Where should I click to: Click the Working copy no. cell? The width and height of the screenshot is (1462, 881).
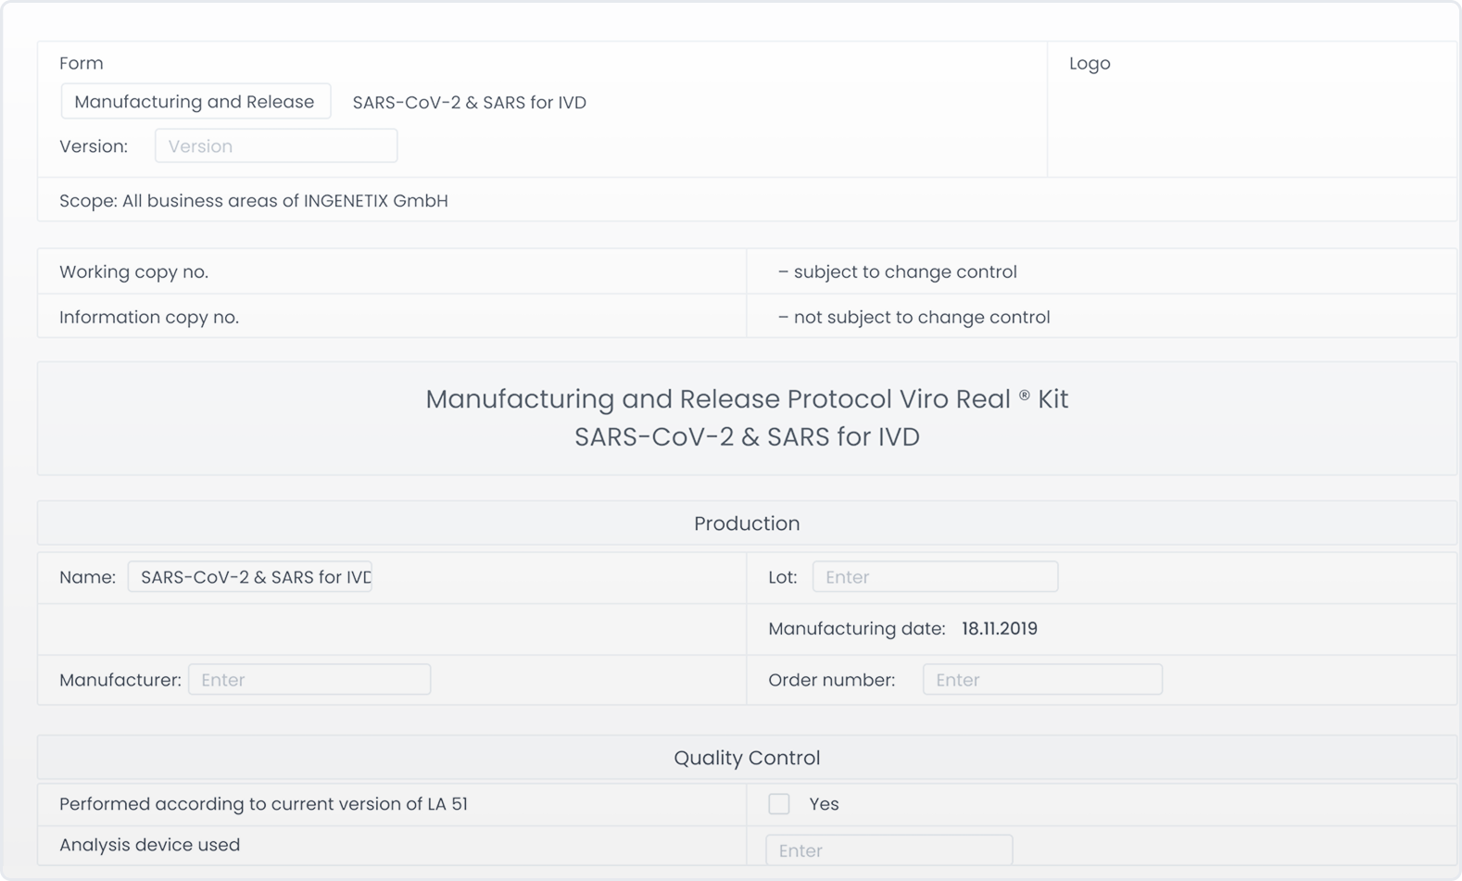392,271
